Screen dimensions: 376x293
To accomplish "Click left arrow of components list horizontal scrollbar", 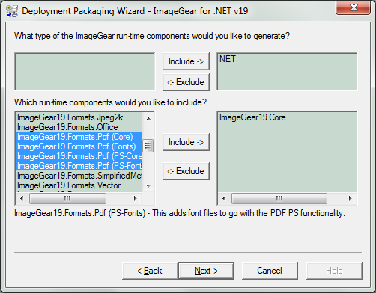I will [x=22, y=198].
